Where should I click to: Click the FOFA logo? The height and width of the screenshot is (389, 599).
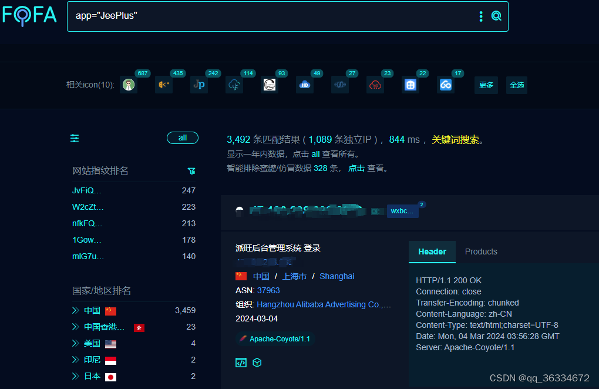(29, 15)
